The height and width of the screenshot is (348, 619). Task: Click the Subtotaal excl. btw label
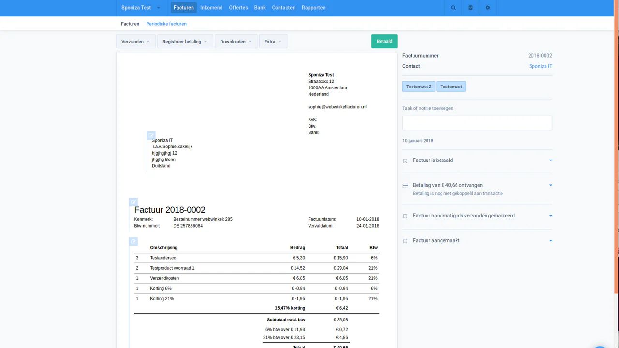coord(286,320)
